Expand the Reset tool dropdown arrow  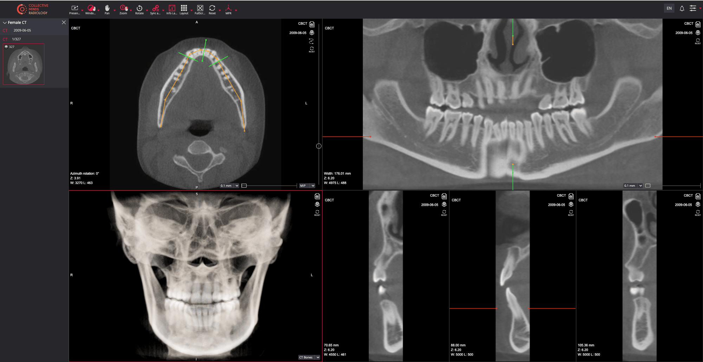point(220,10)
